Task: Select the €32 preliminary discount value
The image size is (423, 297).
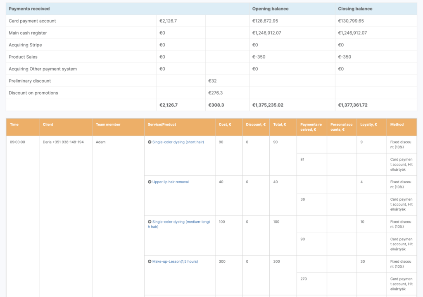Action: pos(212,81)
